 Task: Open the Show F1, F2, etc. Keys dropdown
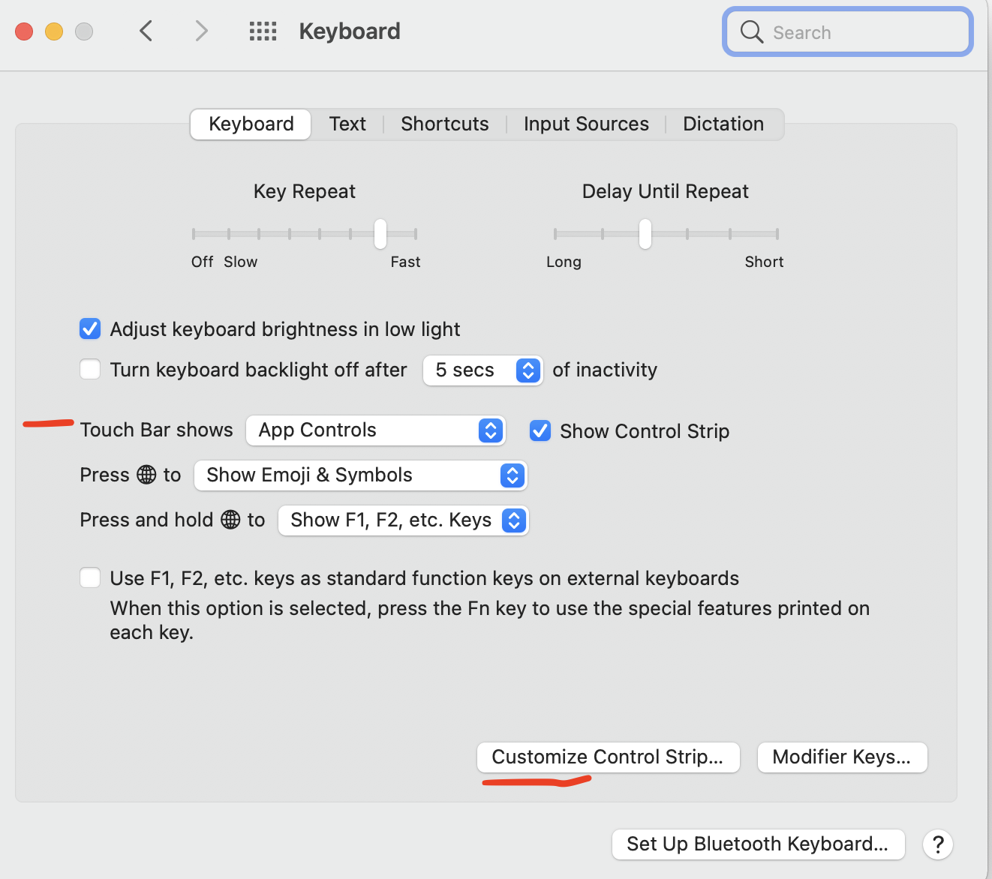[403, 520]
